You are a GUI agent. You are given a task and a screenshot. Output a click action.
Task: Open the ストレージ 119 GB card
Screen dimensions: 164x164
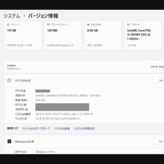[x=23, y=35]
